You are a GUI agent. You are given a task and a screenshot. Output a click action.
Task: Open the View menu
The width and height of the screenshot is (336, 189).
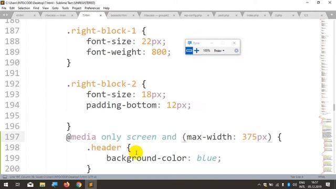(x=46, y=8)
